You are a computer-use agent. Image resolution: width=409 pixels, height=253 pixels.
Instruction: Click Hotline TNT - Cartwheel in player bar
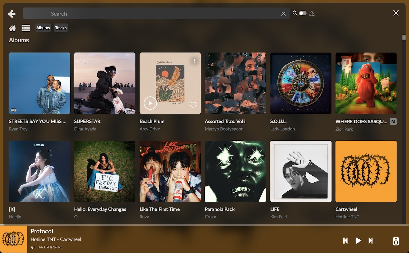pos(56,239)
